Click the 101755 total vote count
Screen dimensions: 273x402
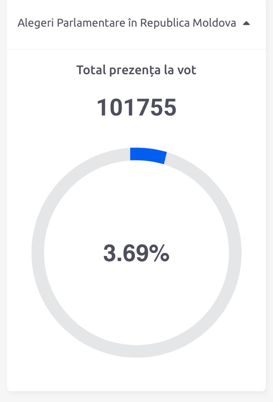pyautogui.click(x=136, y=107)
